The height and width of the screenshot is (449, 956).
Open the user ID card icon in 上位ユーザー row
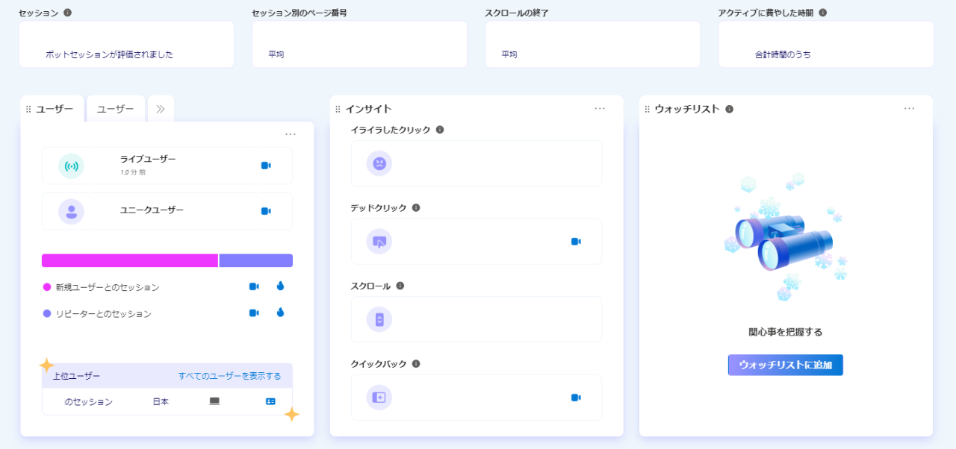pos(270,401)
